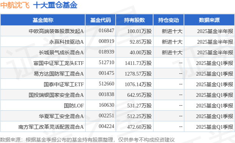
Task: Click 2025基金半年报 in 永赢科技驱动A row
Action: point(215,42)
